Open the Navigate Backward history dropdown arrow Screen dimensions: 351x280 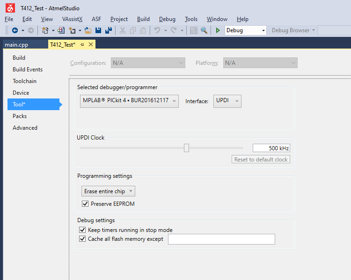23,30
